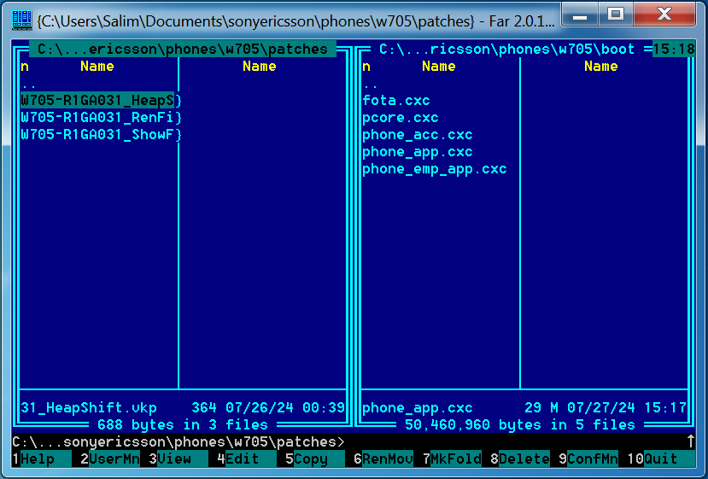Click the first Name column header in boot panel
The width and height of the screenshot is (708, 479).
tap(438, 67)
